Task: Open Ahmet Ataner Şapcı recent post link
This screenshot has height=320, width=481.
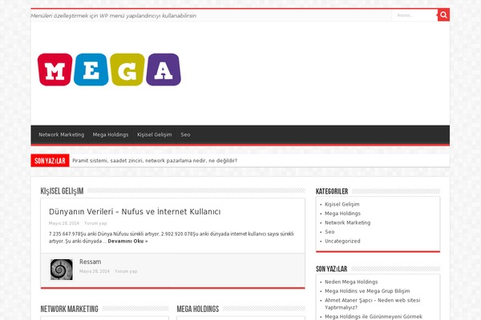Action: [373, 304]
